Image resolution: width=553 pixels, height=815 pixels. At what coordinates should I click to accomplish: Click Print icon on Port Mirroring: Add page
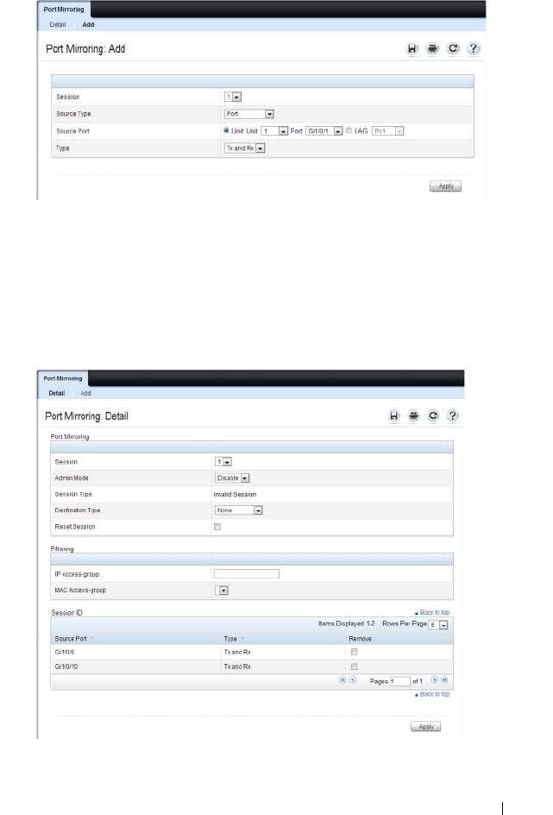(x=432, y=49)
